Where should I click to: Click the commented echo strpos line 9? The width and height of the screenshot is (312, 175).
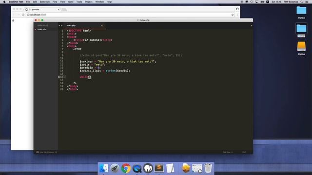tap(131, 55)
